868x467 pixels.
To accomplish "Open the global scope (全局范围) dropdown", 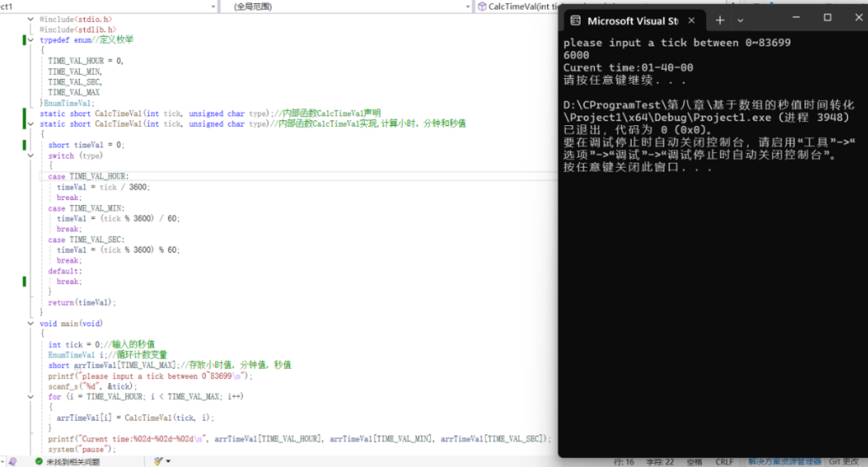I will 347,7.
